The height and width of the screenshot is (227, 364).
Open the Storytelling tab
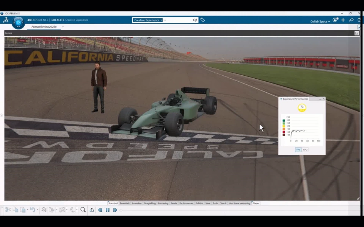(150, 204)
